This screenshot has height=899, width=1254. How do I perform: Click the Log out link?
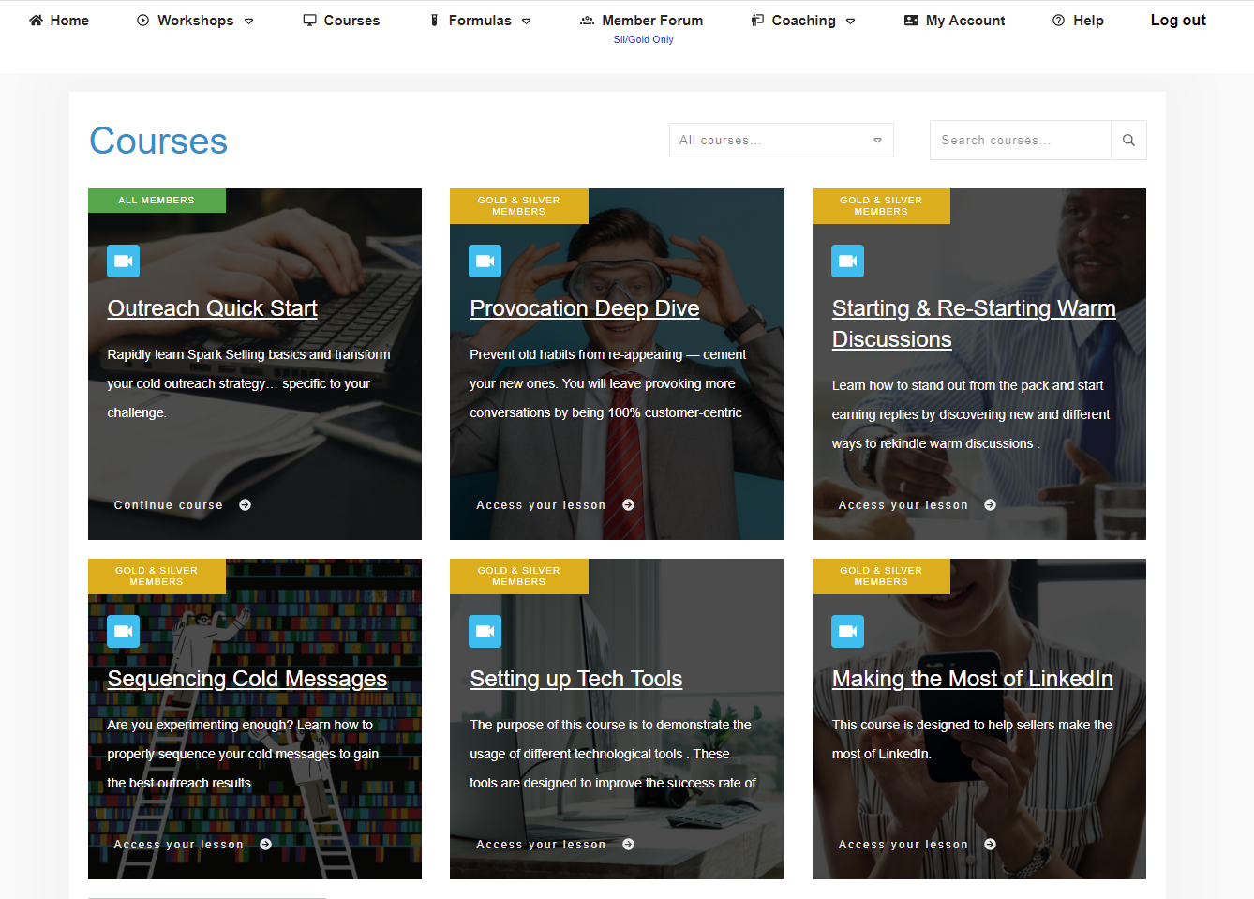[x=1178, y=21]
